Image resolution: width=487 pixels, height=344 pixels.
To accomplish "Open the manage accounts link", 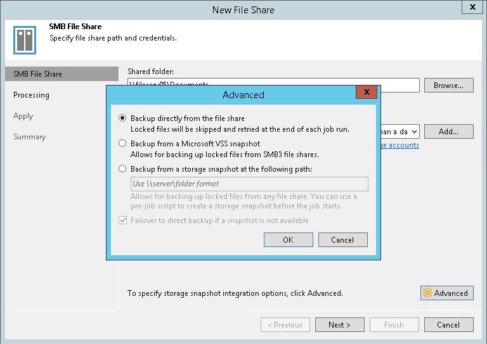I will tap(400, 145).
